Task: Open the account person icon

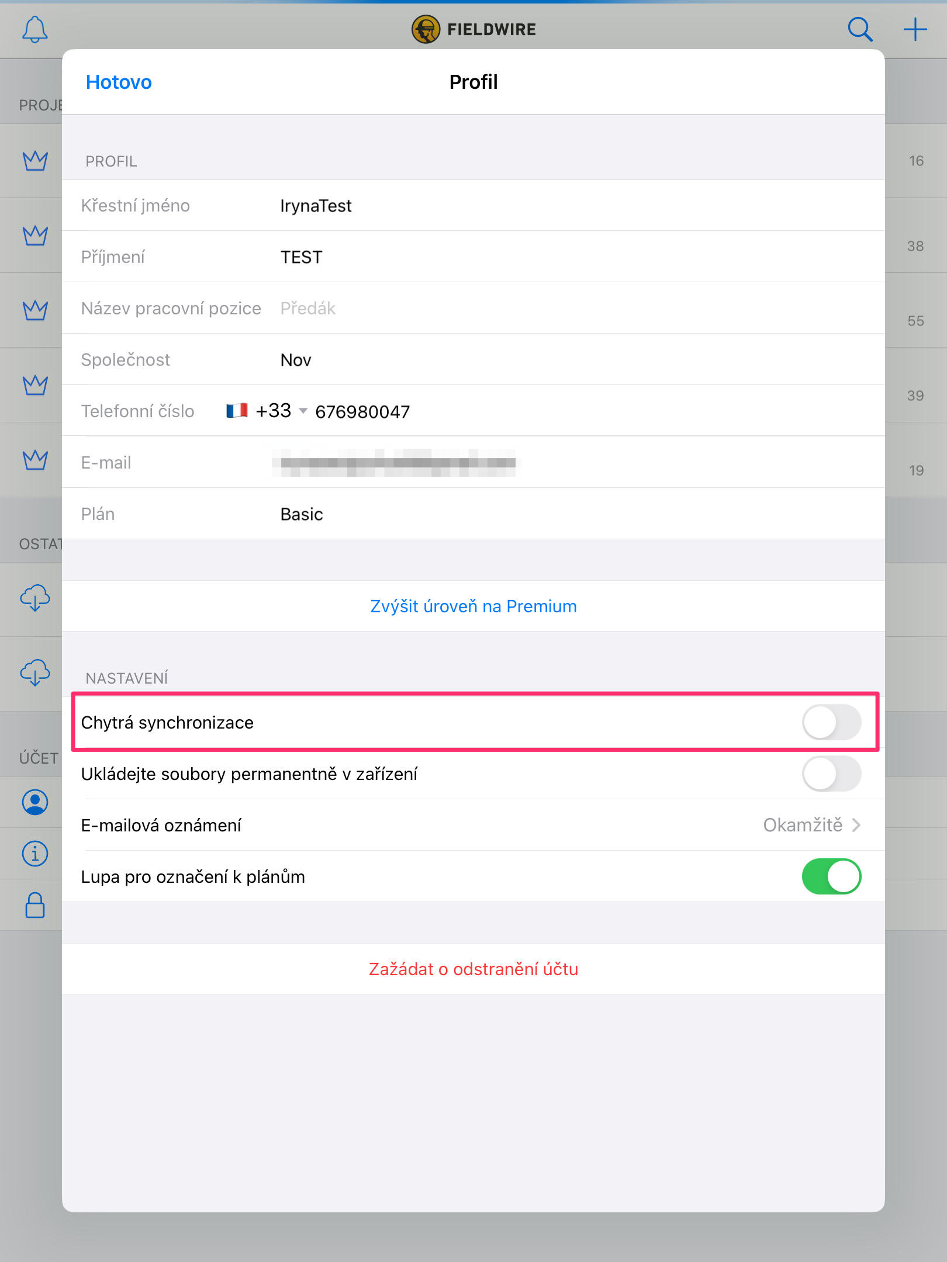Action: [35, 802]
